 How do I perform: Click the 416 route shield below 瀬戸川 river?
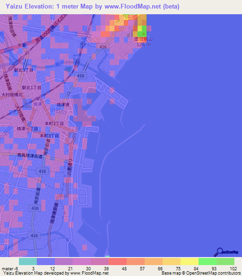click(80, 76)
